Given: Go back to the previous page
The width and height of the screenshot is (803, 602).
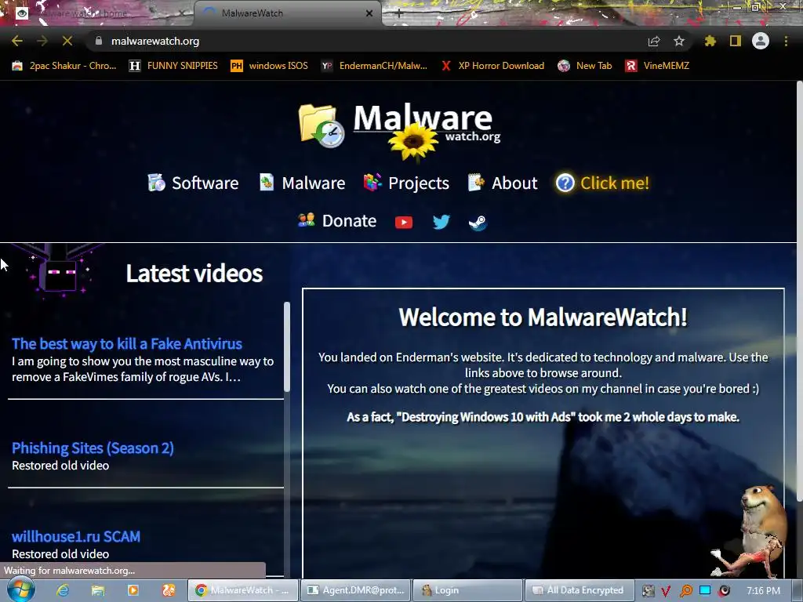Looking at the screenshot, I should pyautogui.click(x=17, y=41).
